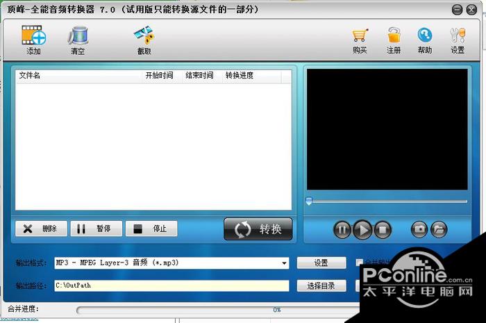Image resolution: width=486 pixels, height=323 pixels.
Task: Pause preview playback in player
Action: (342, 230)
